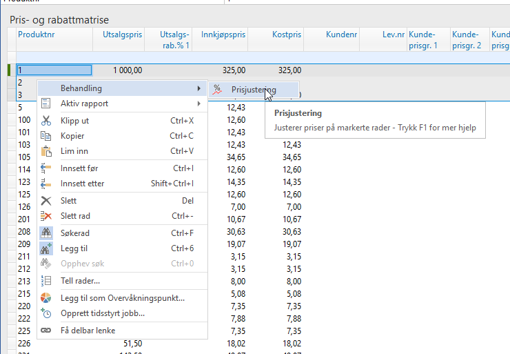Click the Prisjustering percent icon

[x=217, y=90]
